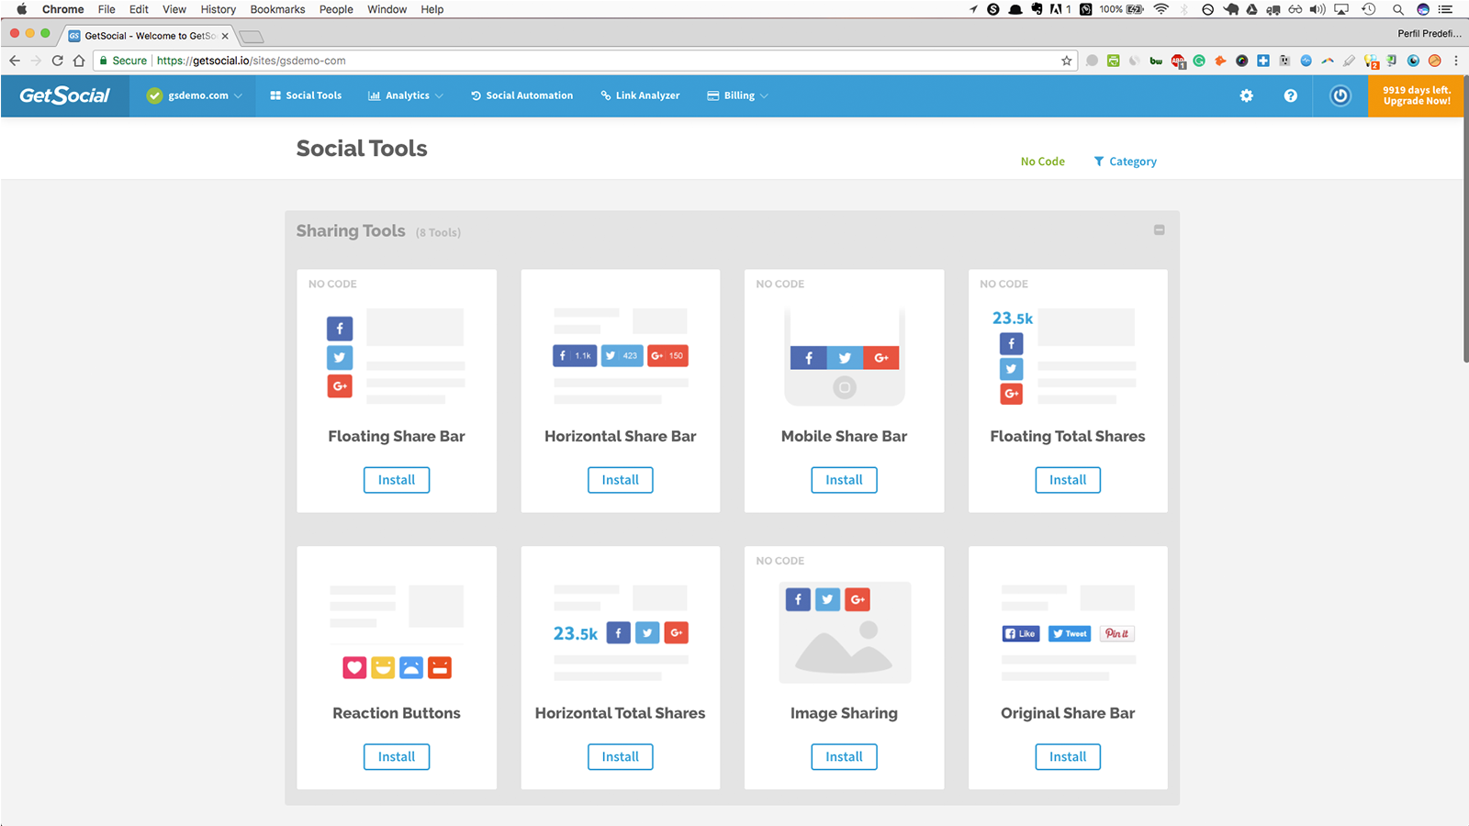Close the GetSocial browser tab
The image size is (1469, 826).
tap(225, 36)
